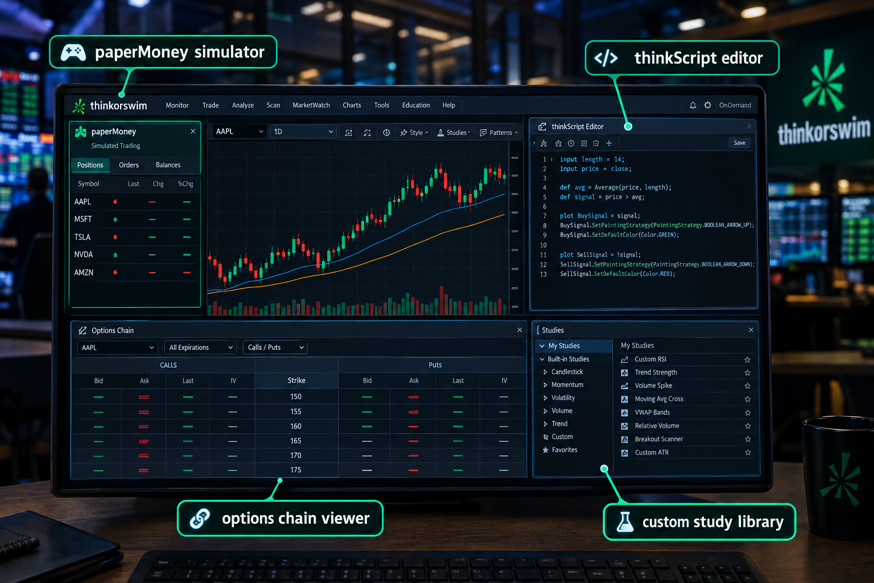This screenshot has width=874, height=583.
Task: Activate the crosshair cursor tool on chart toolbar
Action: (x=386, y=133)
